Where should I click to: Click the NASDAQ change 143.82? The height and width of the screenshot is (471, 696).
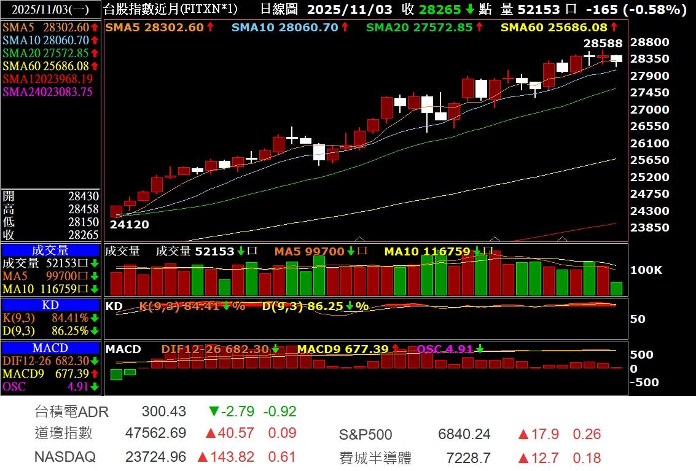point(226,457)
